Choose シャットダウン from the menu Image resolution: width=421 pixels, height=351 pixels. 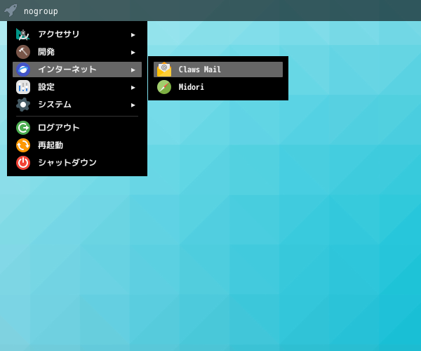point(77,163)
